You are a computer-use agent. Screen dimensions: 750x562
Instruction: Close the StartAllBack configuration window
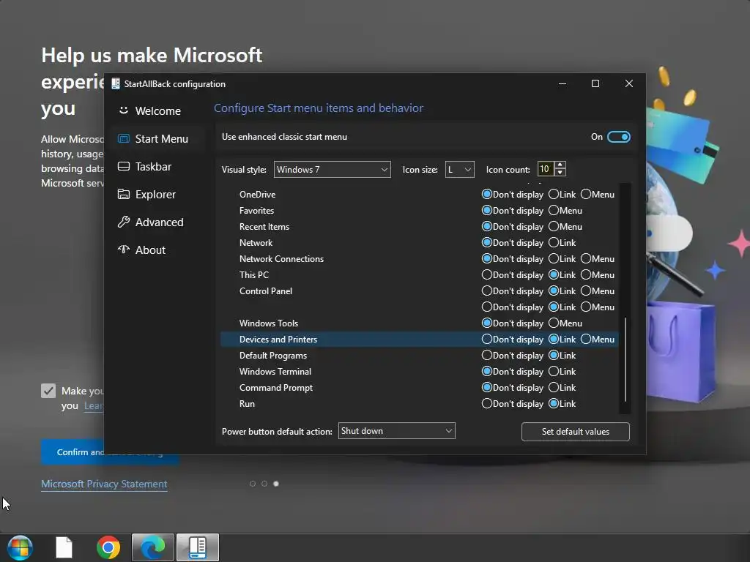pos(629,83)
